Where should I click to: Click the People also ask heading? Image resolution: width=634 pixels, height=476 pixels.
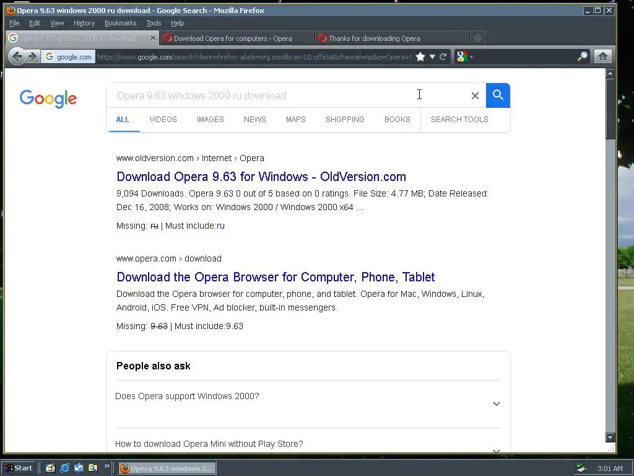pyautogui.click(x=154, y=366)
